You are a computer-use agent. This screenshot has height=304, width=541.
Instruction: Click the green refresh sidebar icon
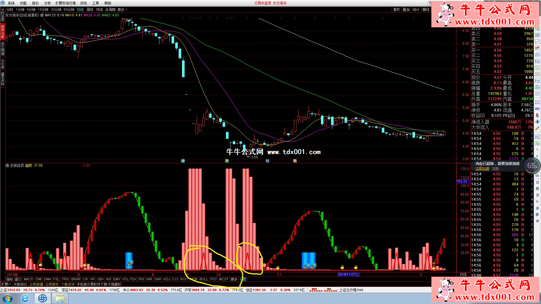pos(537,143)
